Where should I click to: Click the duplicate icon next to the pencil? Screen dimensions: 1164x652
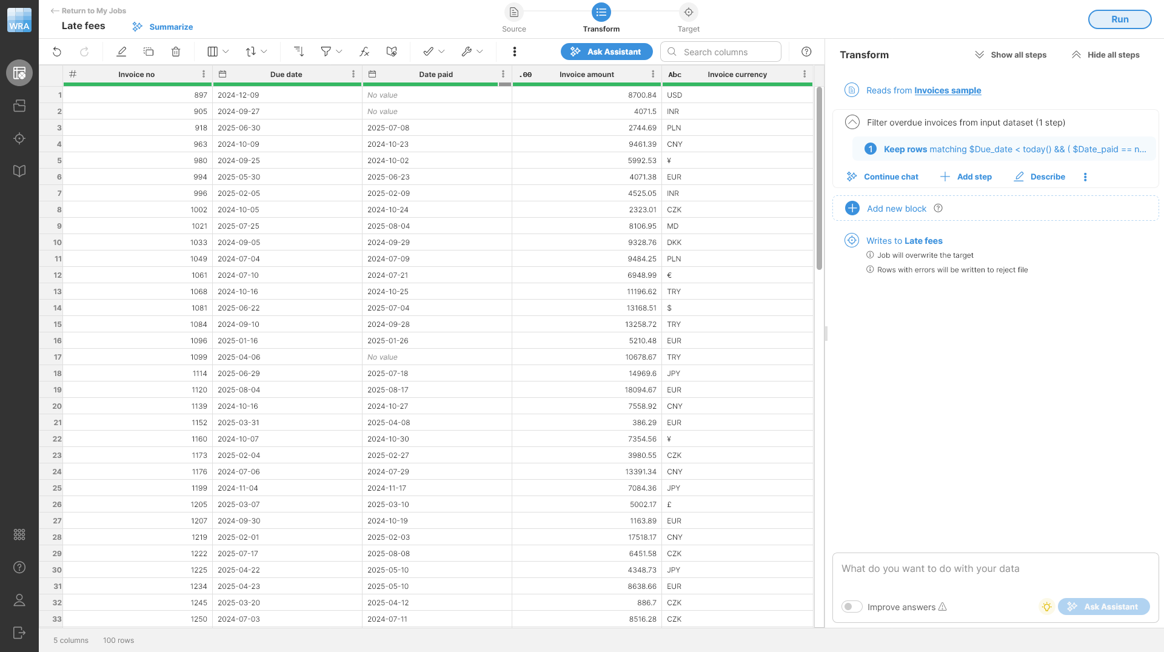149,52
